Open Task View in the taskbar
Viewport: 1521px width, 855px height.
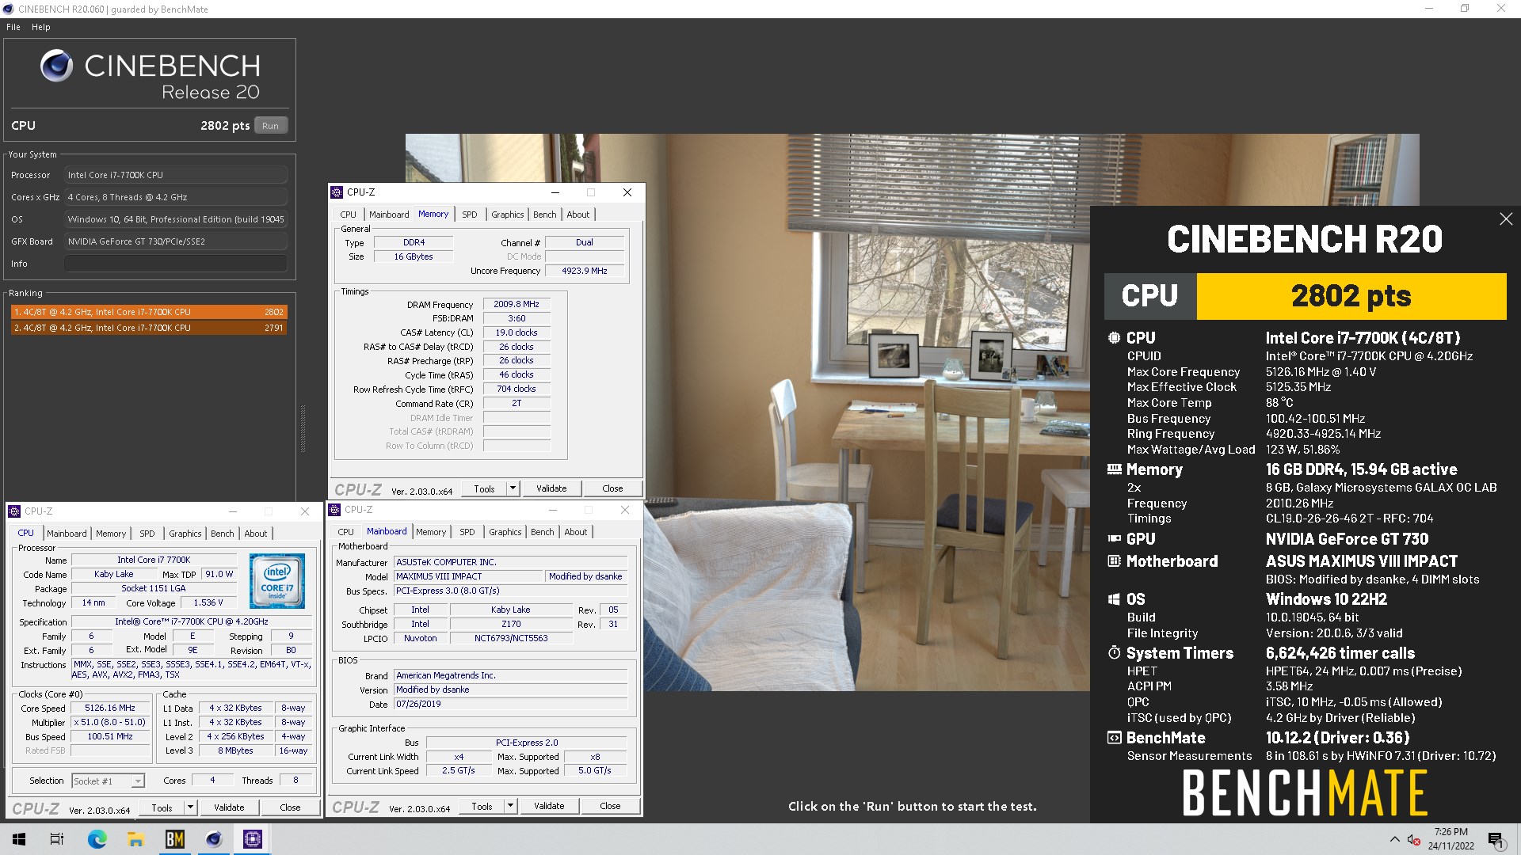click(x=57, y=839)
